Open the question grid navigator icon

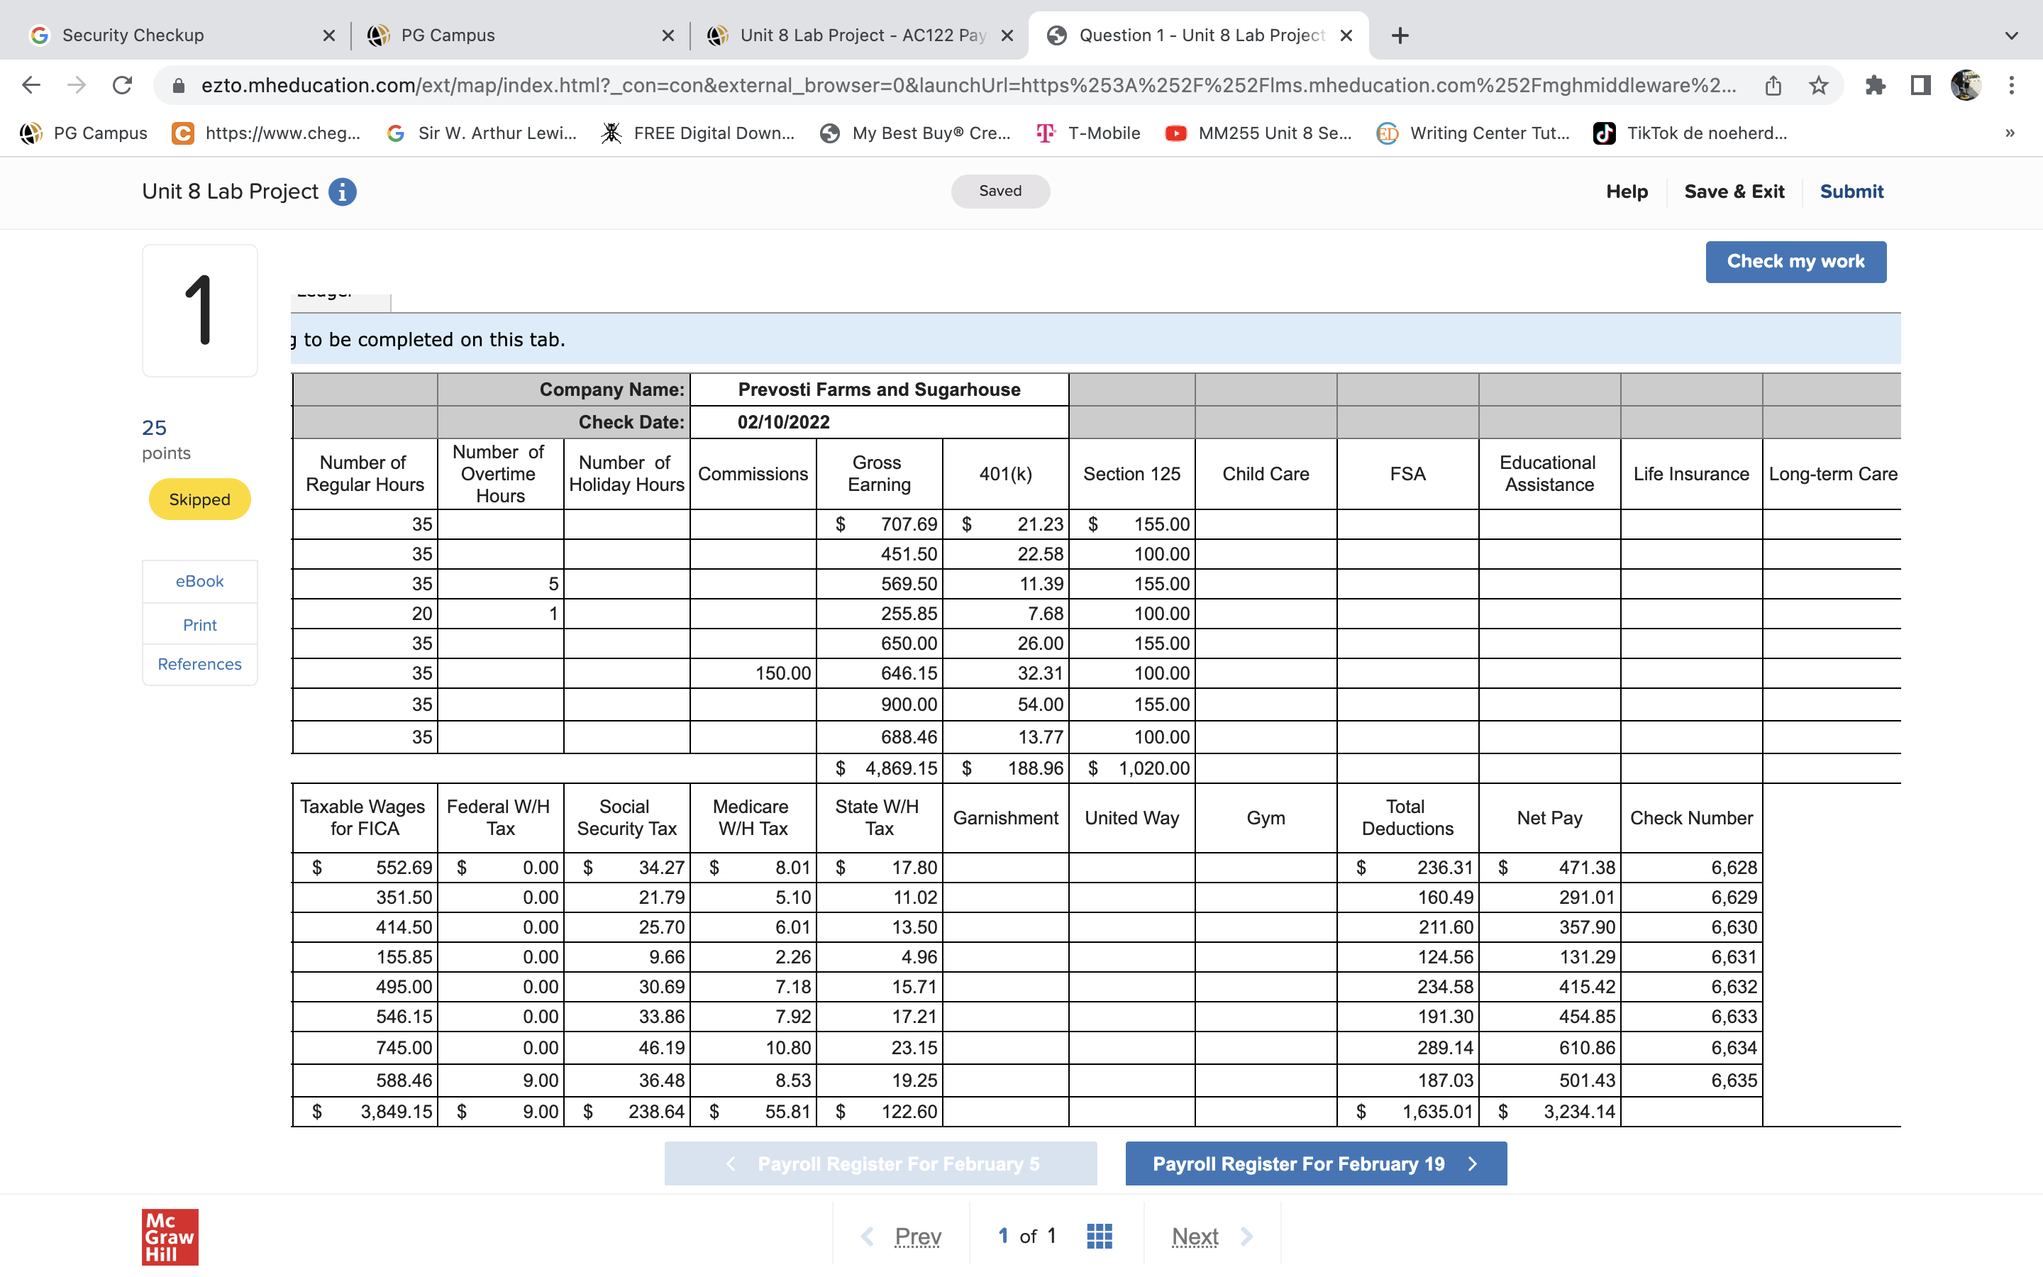1099,1236
